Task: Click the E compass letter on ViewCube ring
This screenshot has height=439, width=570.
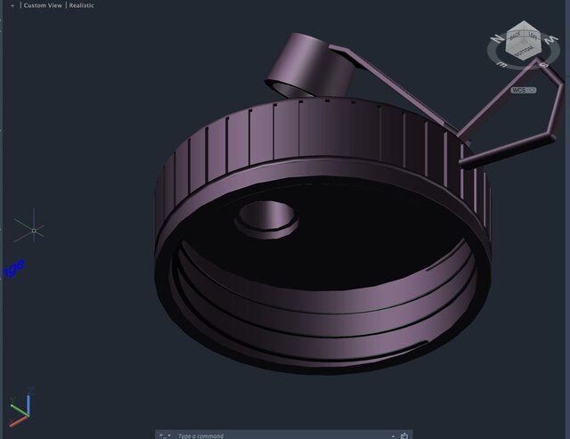Action: point(501,65)
